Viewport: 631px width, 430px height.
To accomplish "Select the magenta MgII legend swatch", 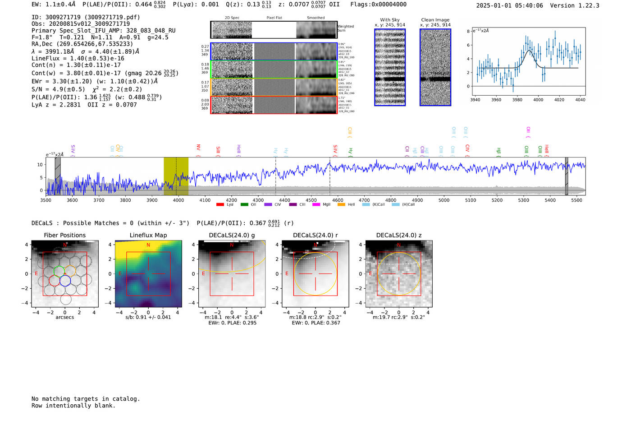I will tap(316, 205).
